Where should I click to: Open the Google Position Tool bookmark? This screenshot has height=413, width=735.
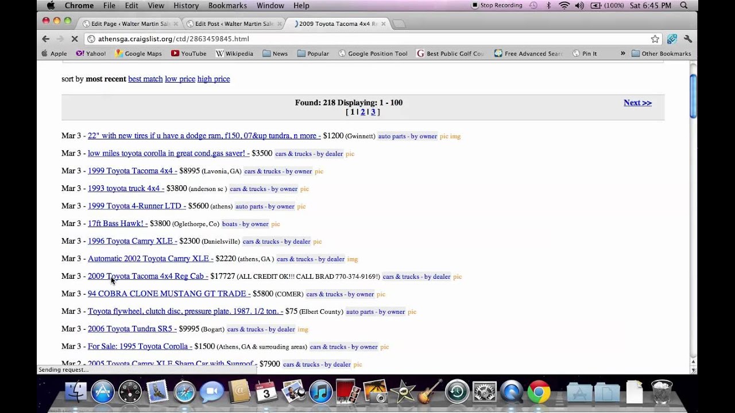coord(373,53)
